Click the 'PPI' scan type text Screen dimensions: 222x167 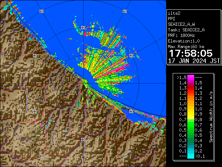click(171, 19)
